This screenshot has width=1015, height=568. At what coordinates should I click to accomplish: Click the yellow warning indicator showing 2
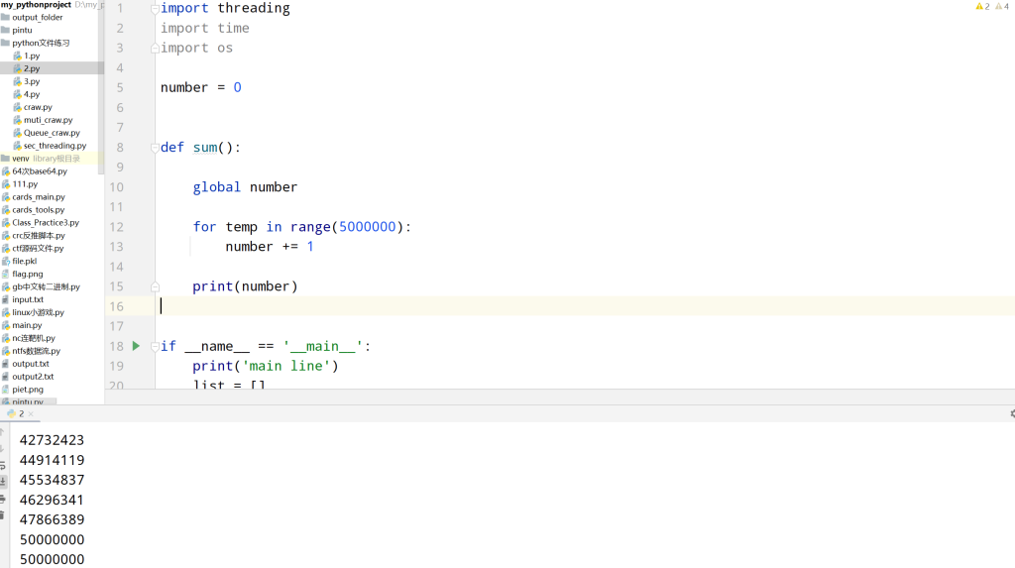click(982, 7)
